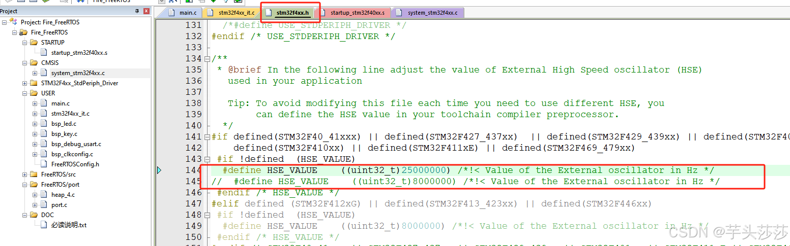Collapse the STARTUP group
This screenshot has height=246, width=790.
click(x=25, y=43)
